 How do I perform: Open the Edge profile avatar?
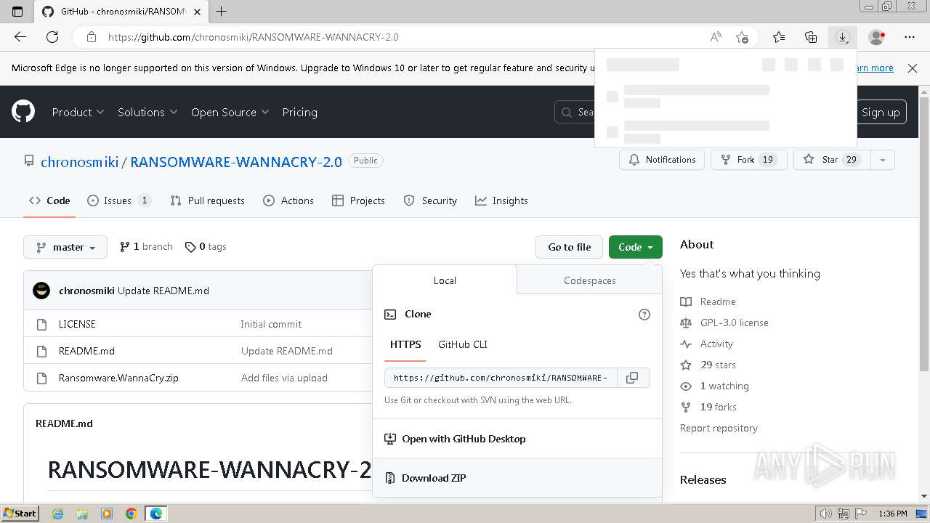[x=877, y=37]
